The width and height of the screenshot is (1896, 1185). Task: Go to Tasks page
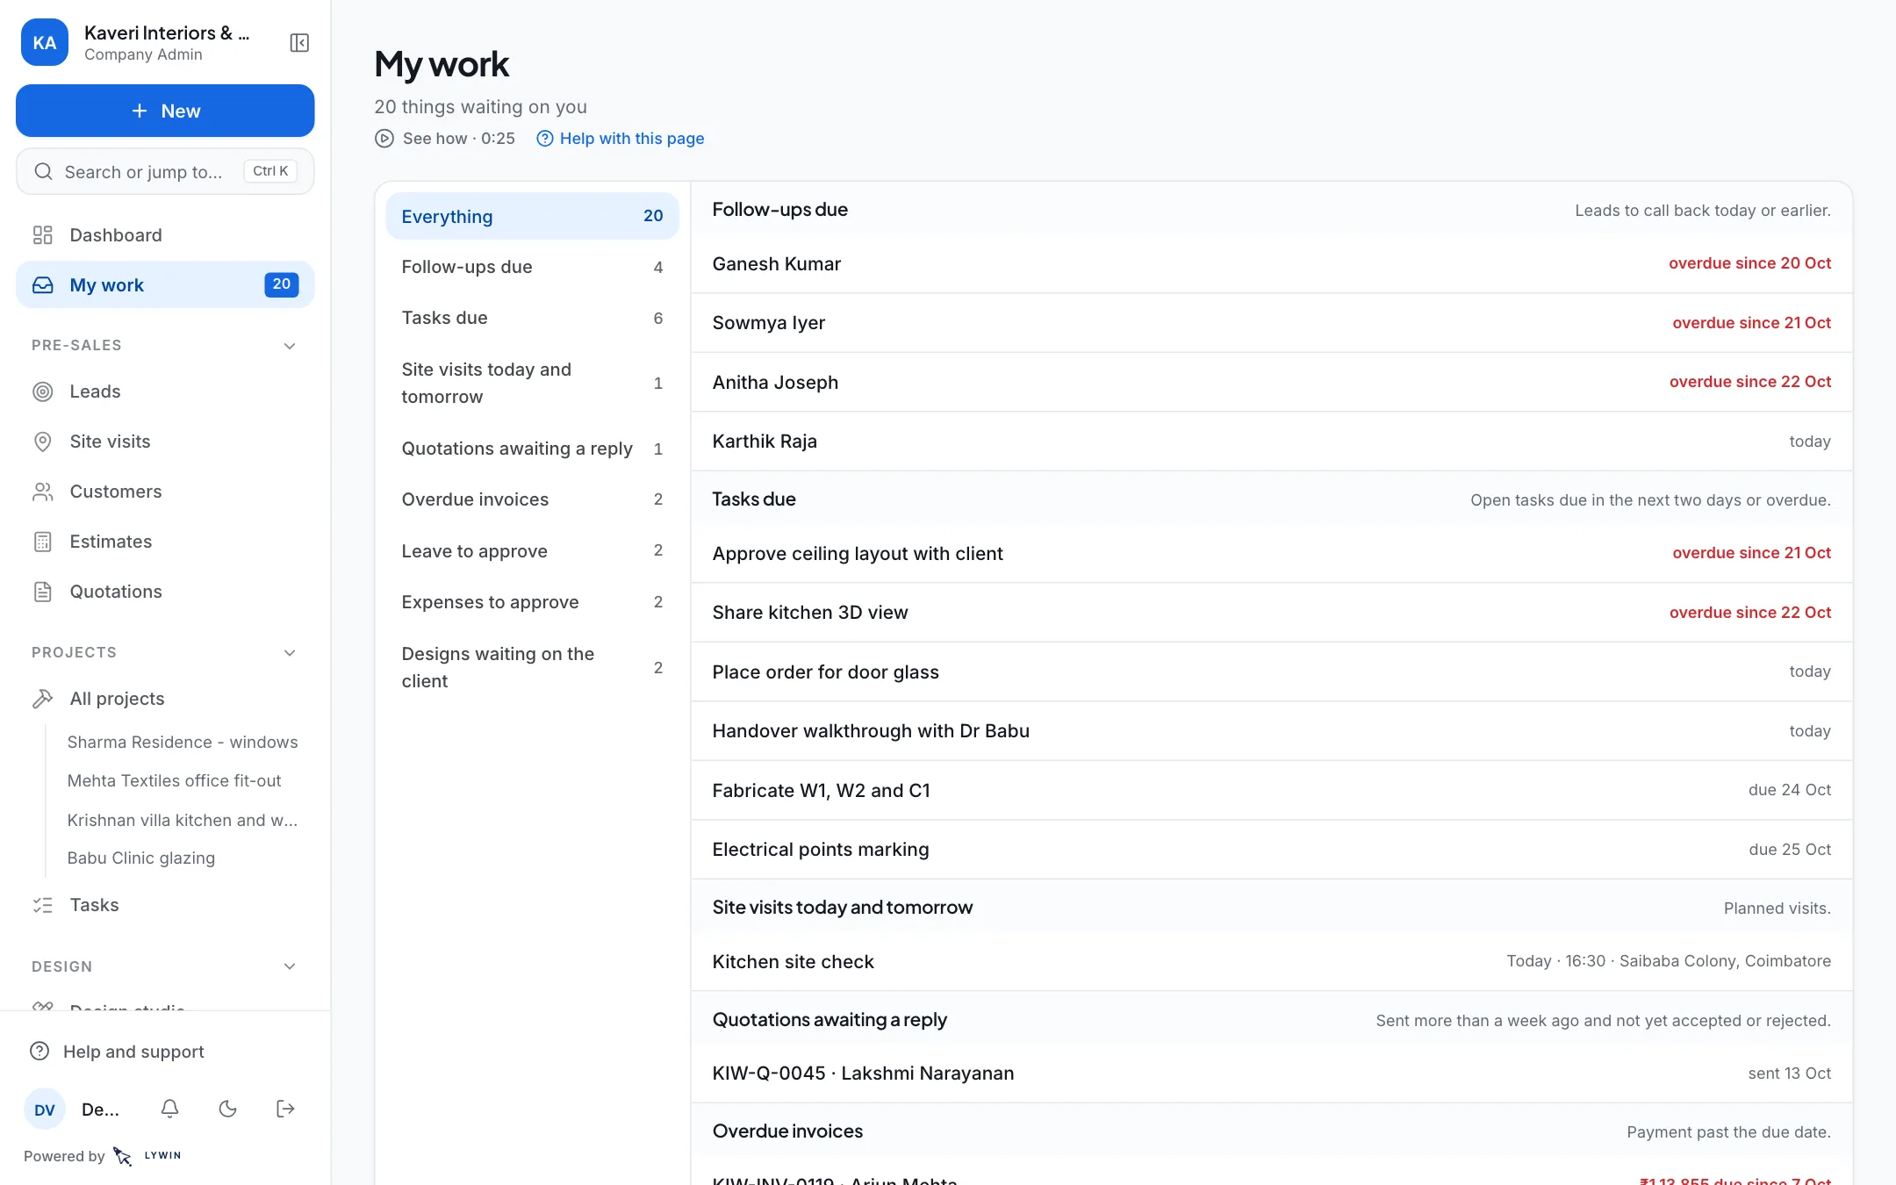click(165, 905)
